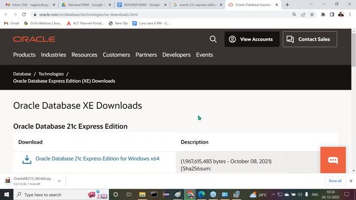This screenshot has width=356, height=200.
Task: Open the Products menu
Action: (24, 54)
